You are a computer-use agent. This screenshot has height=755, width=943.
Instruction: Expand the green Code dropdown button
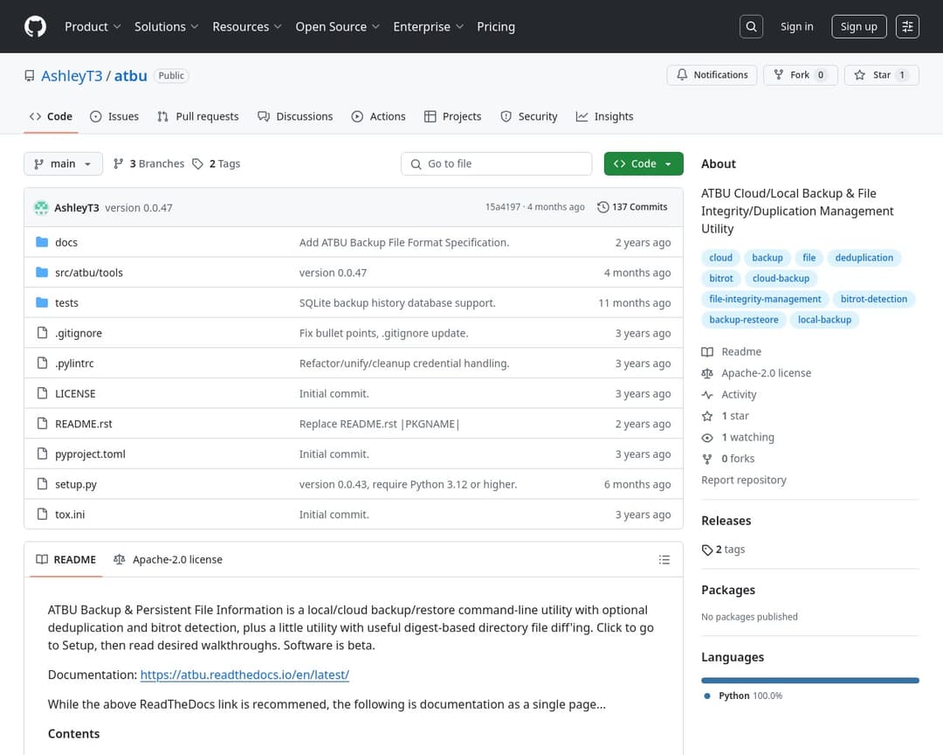643,163
